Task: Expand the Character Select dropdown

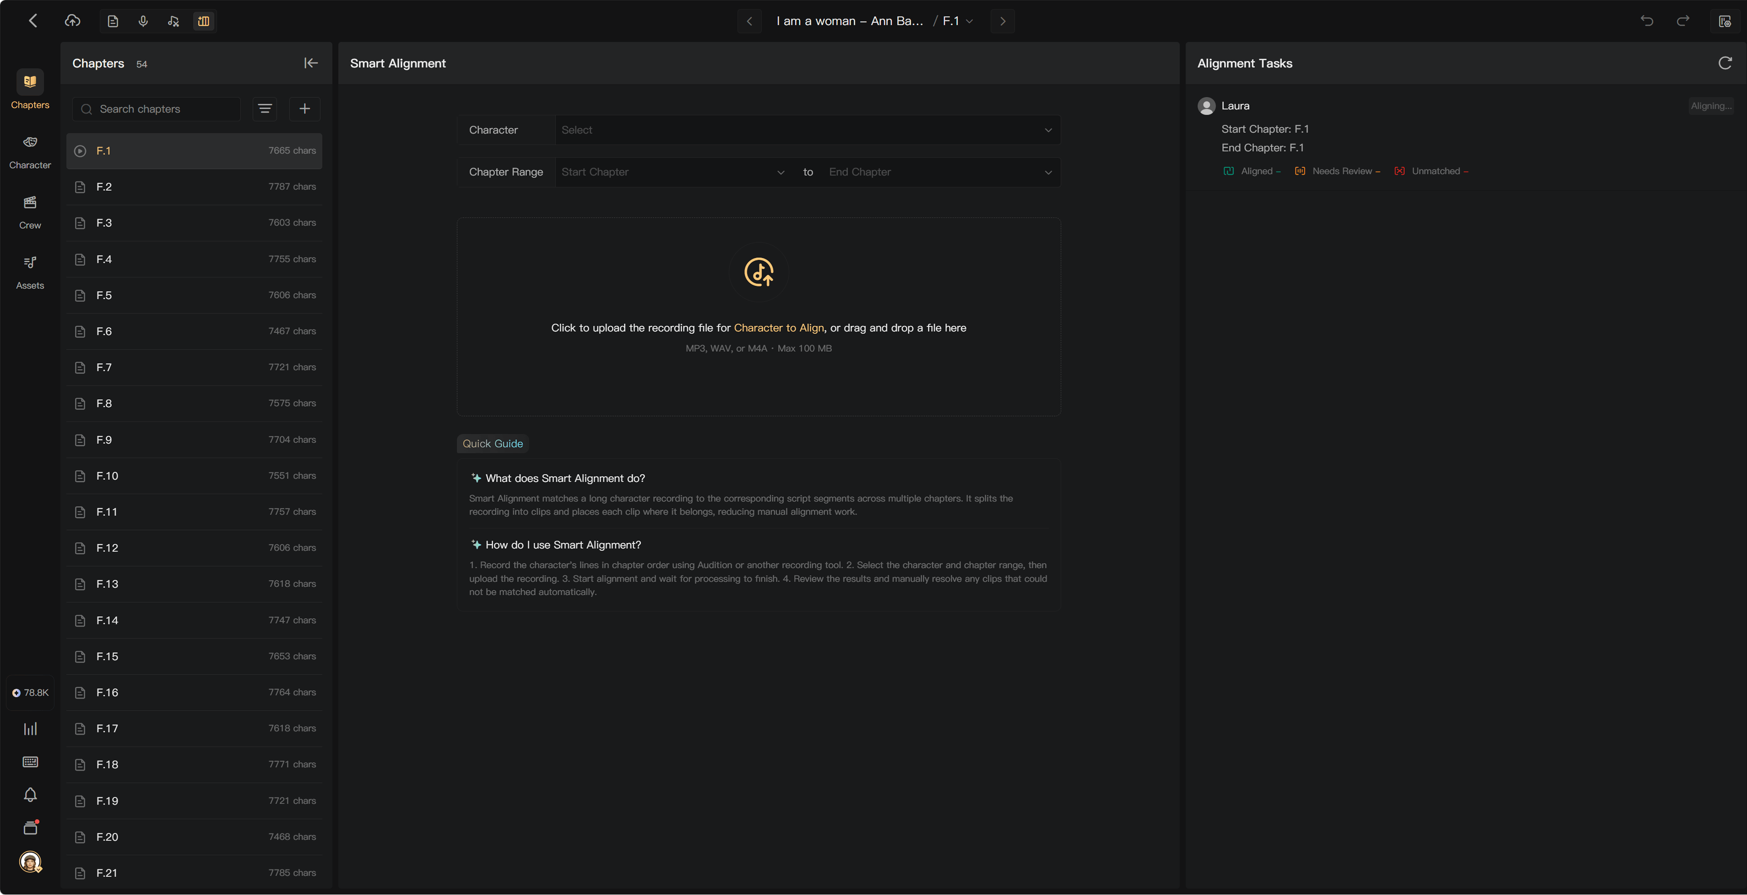Action: (x=807, y=130)
